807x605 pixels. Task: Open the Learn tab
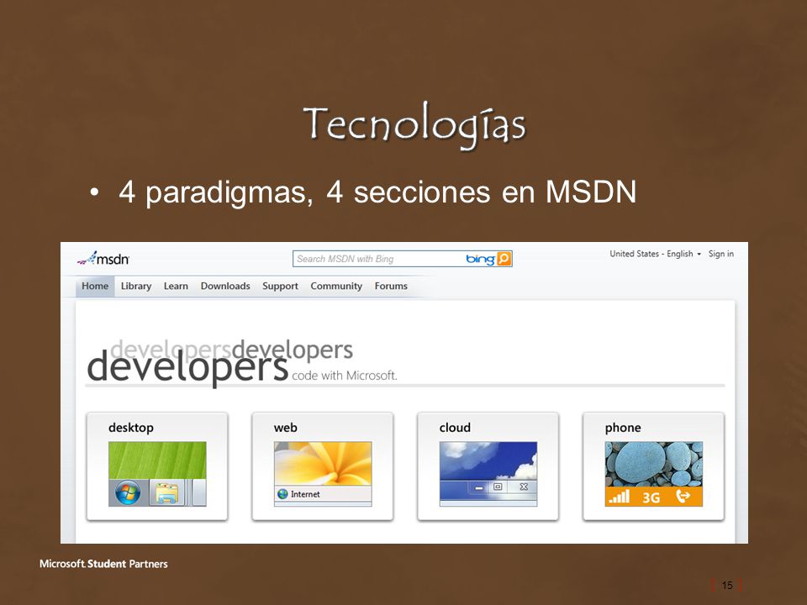point(176,286)
